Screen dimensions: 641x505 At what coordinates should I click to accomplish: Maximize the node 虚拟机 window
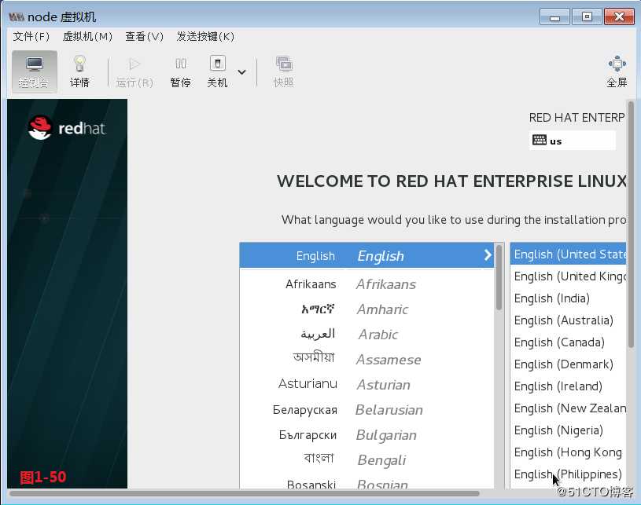pos(587,16)
